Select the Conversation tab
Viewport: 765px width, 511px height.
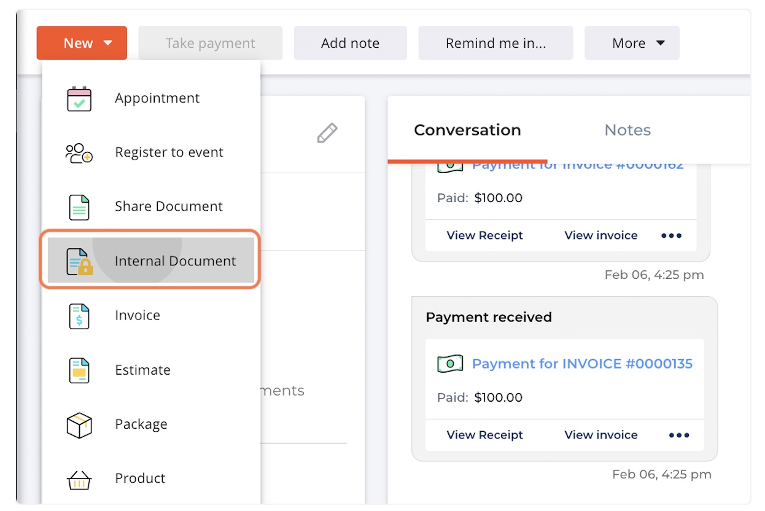(x=468, y=130)
